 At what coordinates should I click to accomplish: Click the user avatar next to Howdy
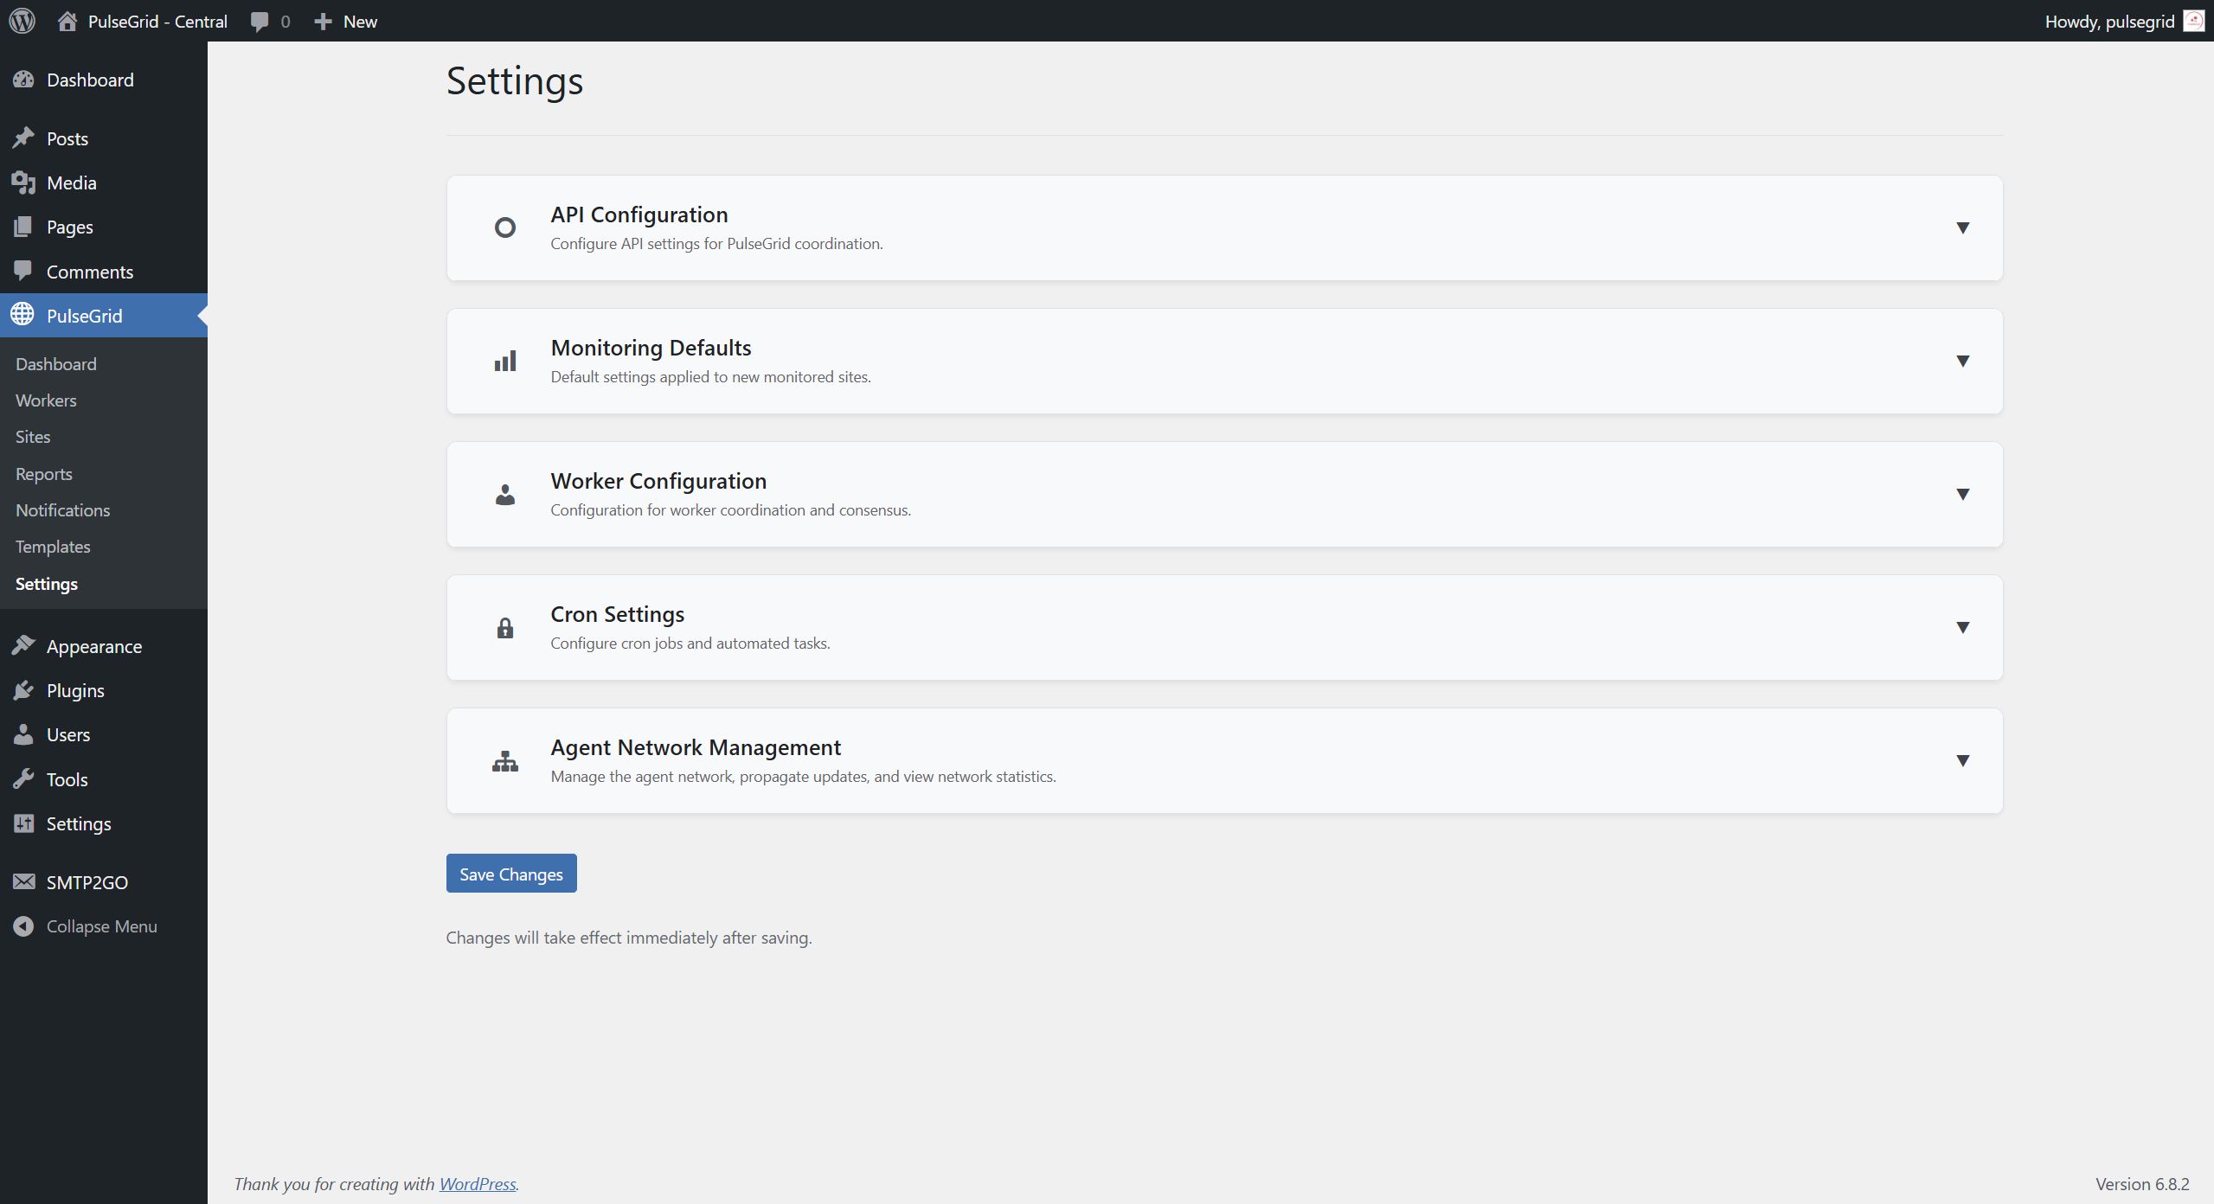2193,21
